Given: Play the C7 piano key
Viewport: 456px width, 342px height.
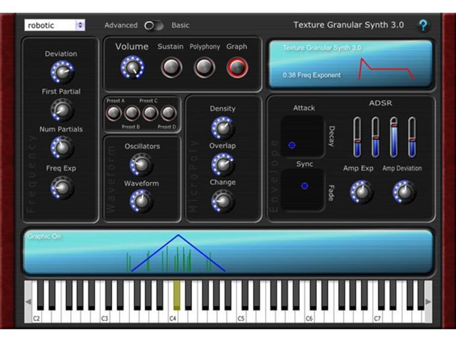Looking at the screenshot, I should [377, 317].
